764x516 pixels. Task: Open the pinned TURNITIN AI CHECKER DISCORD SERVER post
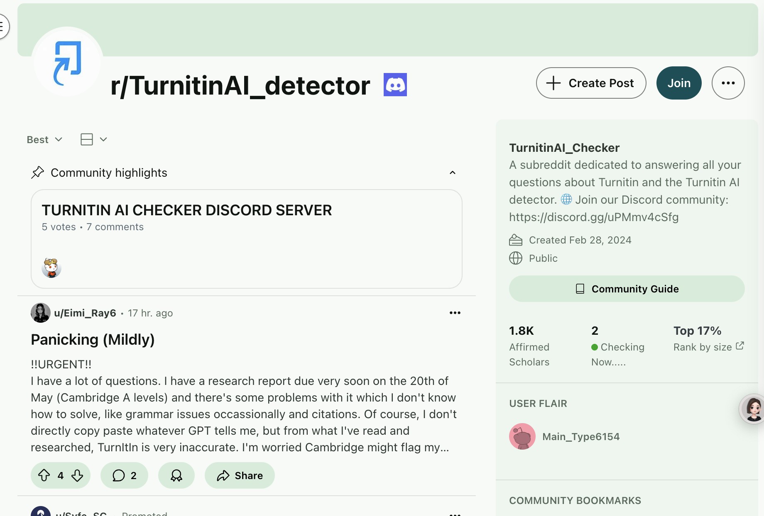pyautogui.click(x=187, y=210)
